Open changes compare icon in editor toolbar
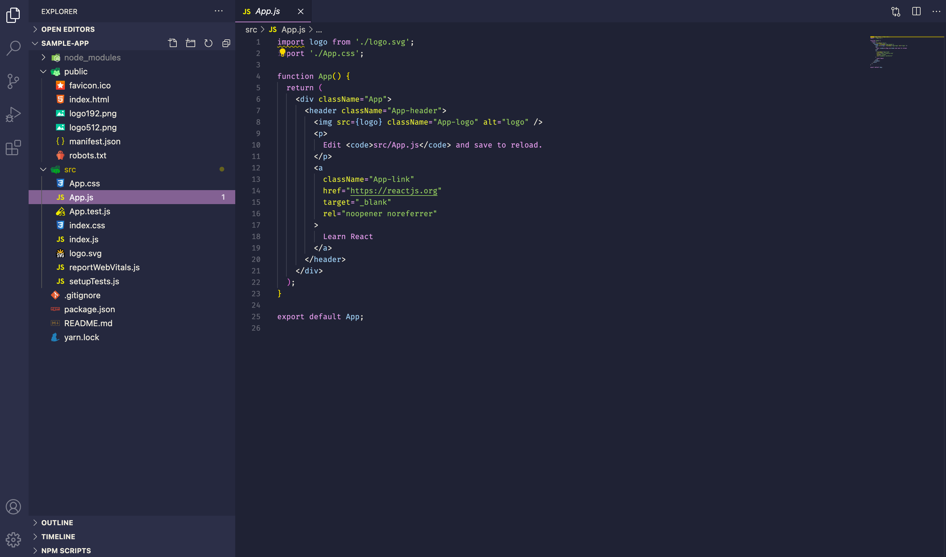Image resolution: width=946 pixels, height=557 pixels. (x=896, y=11)
